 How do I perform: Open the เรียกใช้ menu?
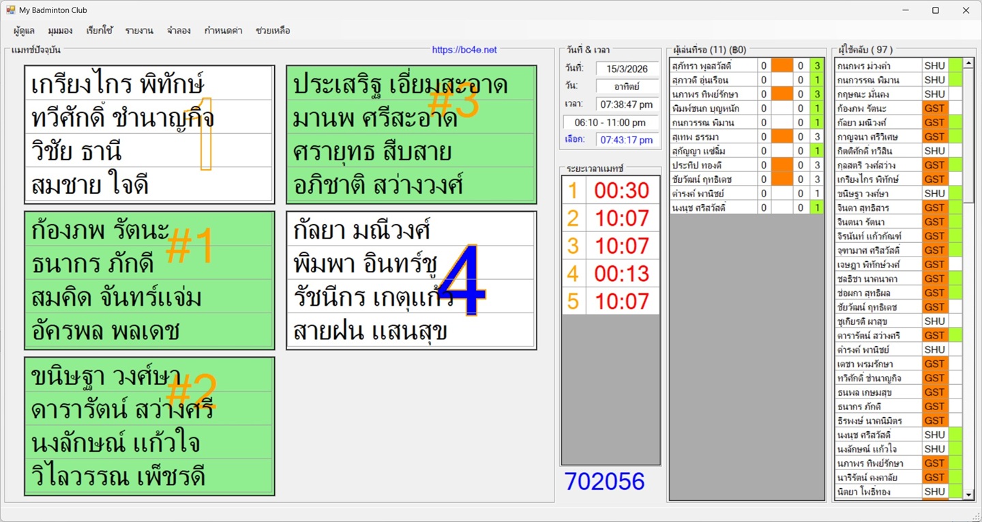pos(100,31)
